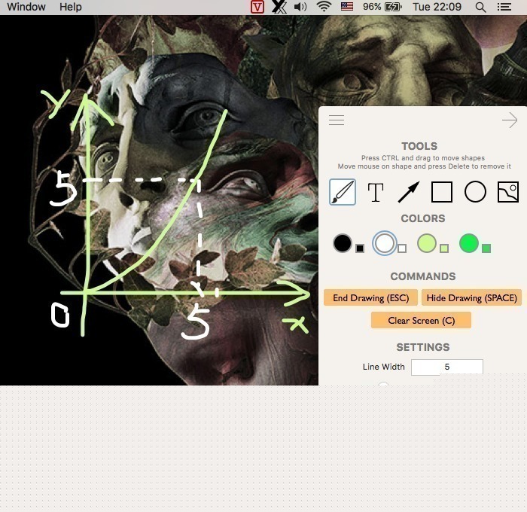Open the Window menu
The height and width of the screenshot is (512, 527).
pyautogui.click(x=26, y=7)
